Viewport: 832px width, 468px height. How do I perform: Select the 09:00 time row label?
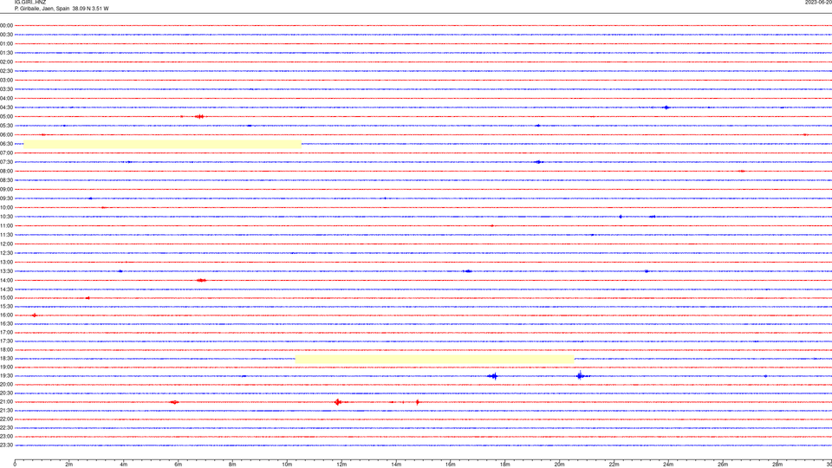[x=6, y=190]
